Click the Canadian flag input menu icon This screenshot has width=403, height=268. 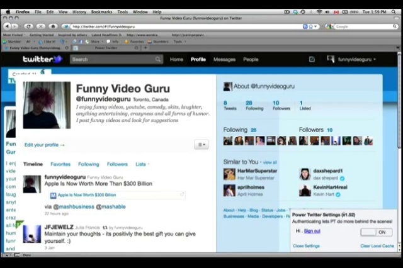(336, 12)
